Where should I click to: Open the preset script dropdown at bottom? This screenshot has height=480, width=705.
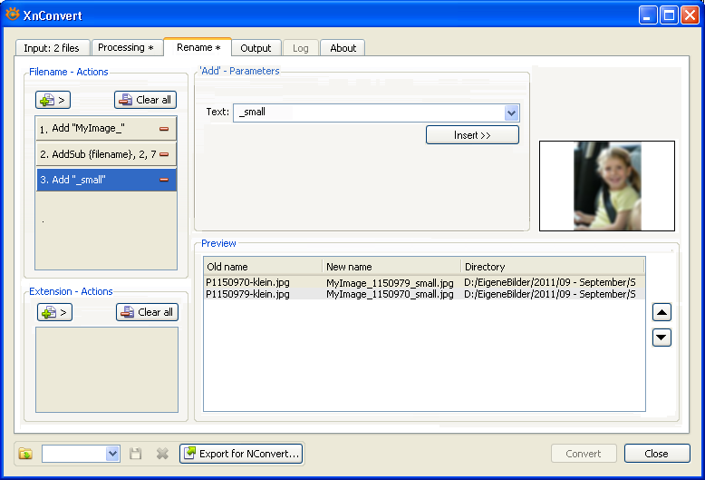point(112,454)
